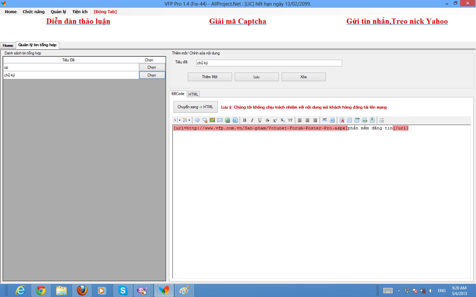
Task: Click the table icon with downward green arrow
Action: [372, 120]
